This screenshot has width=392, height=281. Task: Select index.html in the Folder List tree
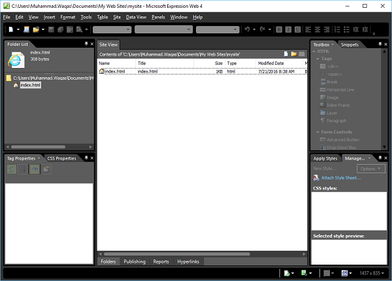pyautogui.click(x=30, y=85)
